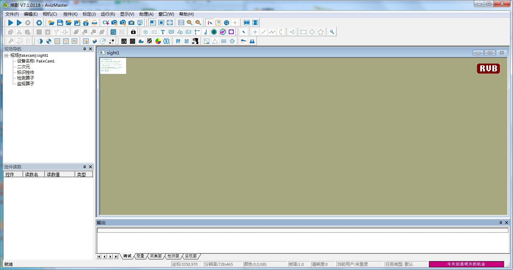
Task: Click the zoom out magnifier icon
Action: pos(198,23)
